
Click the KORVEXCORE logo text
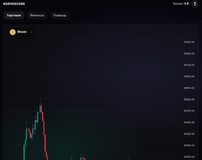pyautogui.click(x=14, y=4)
